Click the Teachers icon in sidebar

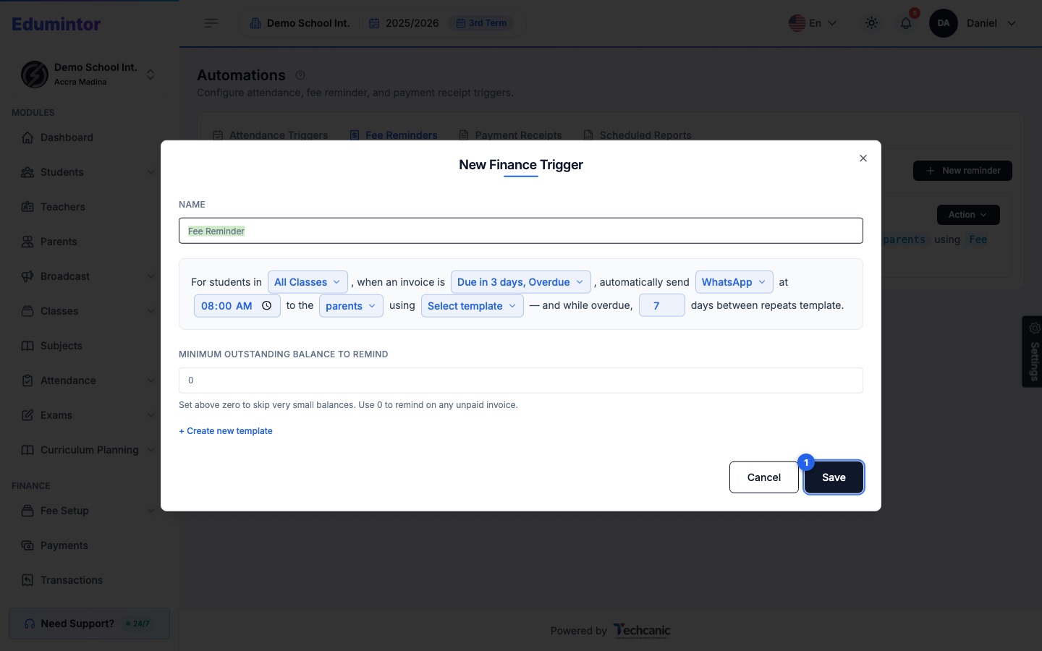[27, 207]
